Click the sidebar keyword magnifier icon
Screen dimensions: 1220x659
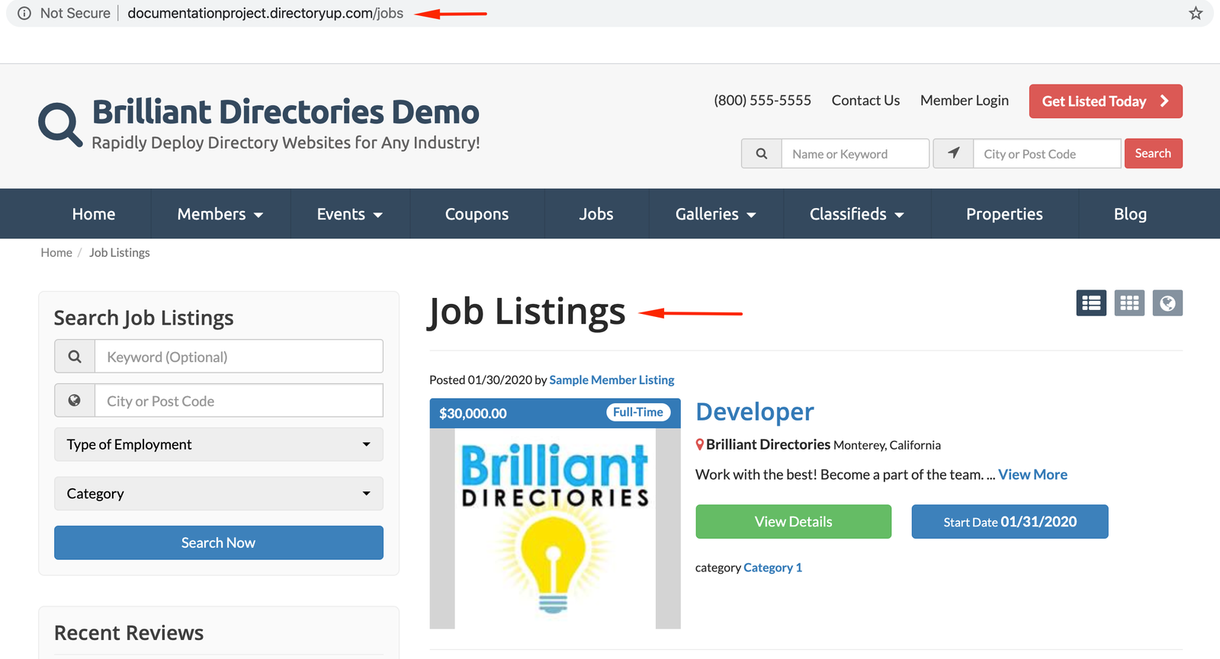[x=75, y=357]
